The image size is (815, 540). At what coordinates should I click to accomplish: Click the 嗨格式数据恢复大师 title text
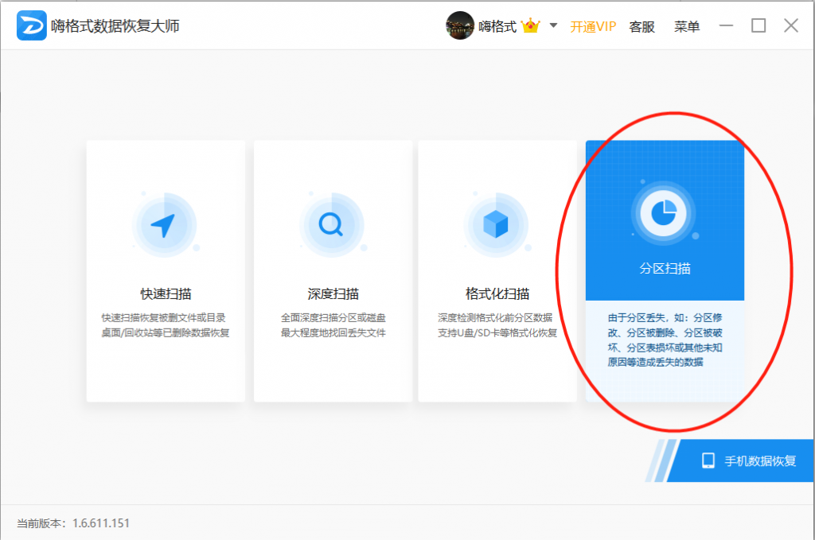click(x=115, y=26)
